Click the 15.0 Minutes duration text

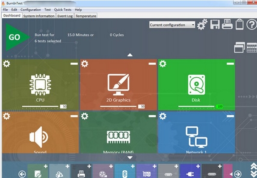(80, 35)
